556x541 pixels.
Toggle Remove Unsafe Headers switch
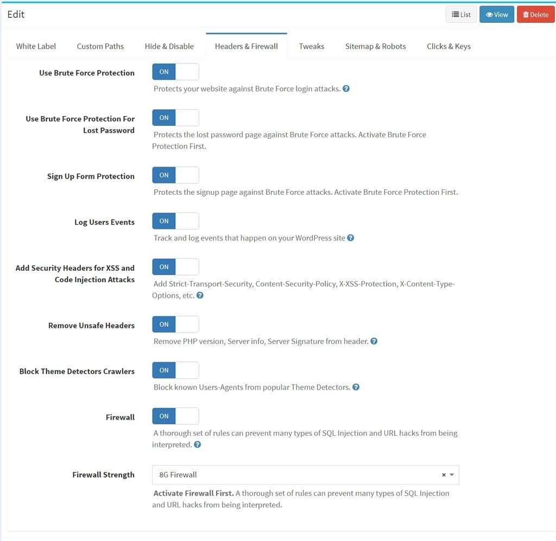click(x=175, y=324)
